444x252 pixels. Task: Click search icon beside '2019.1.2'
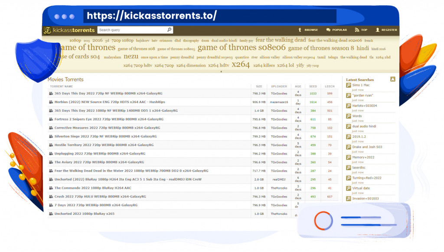(349, 136)
